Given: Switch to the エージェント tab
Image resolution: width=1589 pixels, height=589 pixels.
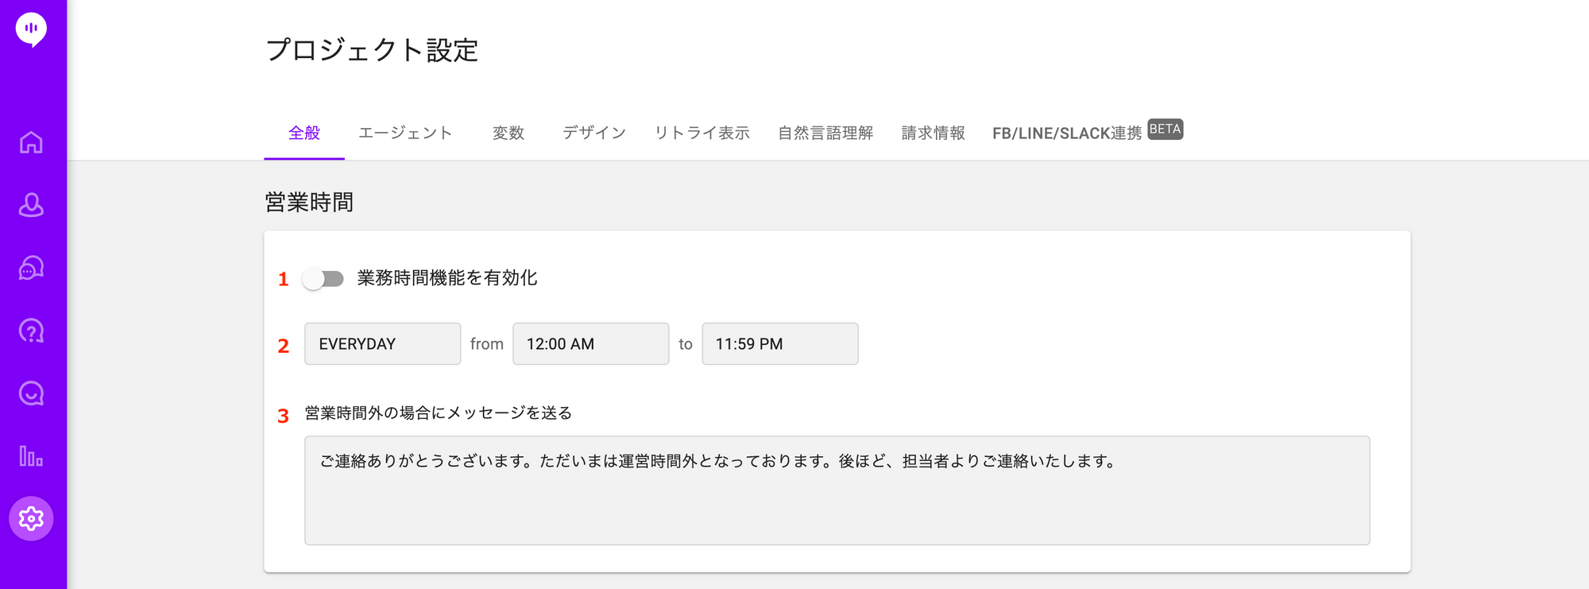Looking at the screenshot, I should click(x=405, y=134).
